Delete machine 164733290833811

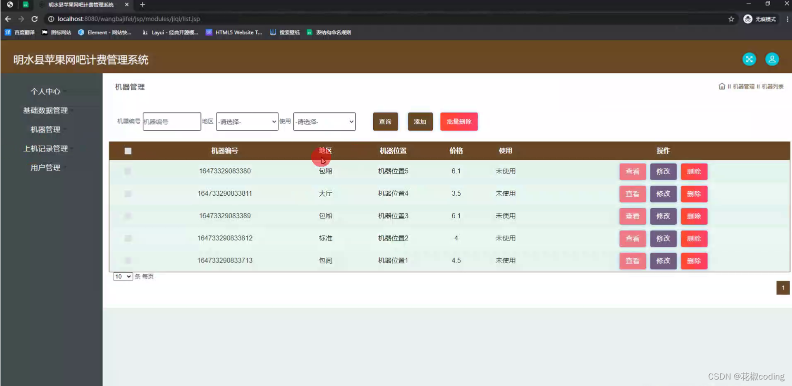[x=694, y=194]
